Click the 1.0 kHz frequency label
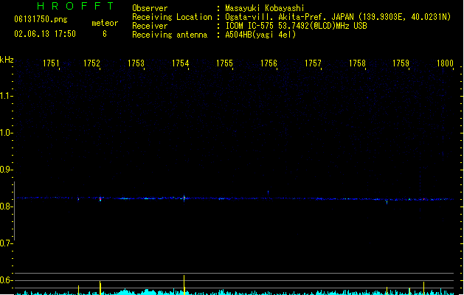 click(x=7, y=133)
